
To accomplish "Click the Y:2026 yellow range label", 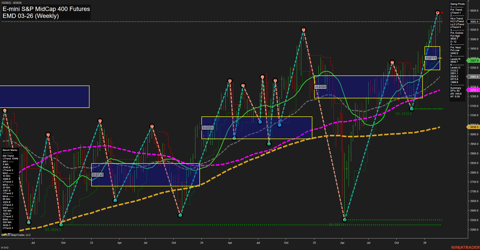I will pyautogui.click(x=431, y=58).
